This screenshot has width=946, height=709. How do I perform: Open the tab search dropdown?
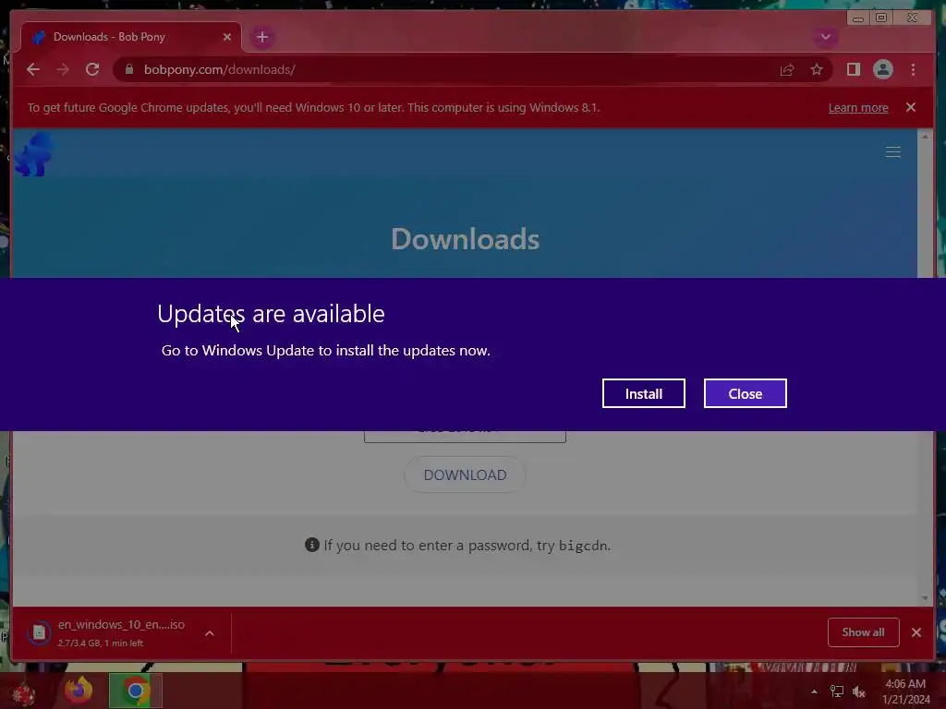pyautogui.click(x=825, y=37)
